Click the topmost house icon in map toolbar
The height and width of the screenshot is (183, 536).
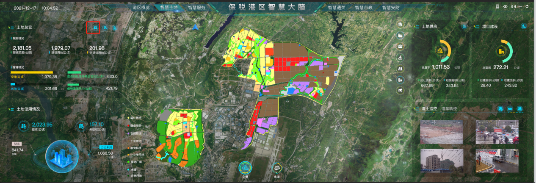[x=400, y=25]
